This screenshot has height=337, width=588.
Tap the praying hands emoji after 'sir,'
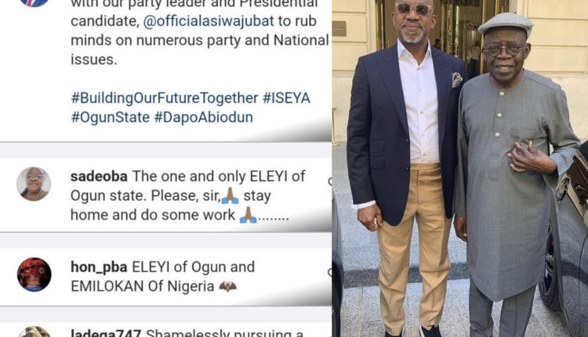[230, 195]
